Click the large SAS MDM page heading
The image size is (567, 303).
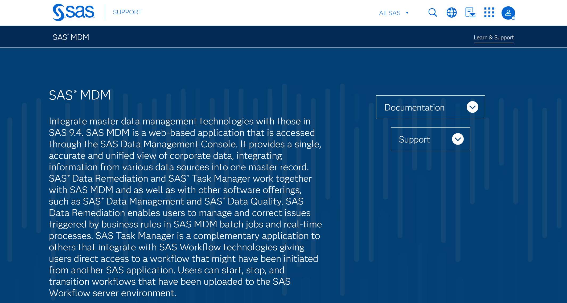point(80,95)
